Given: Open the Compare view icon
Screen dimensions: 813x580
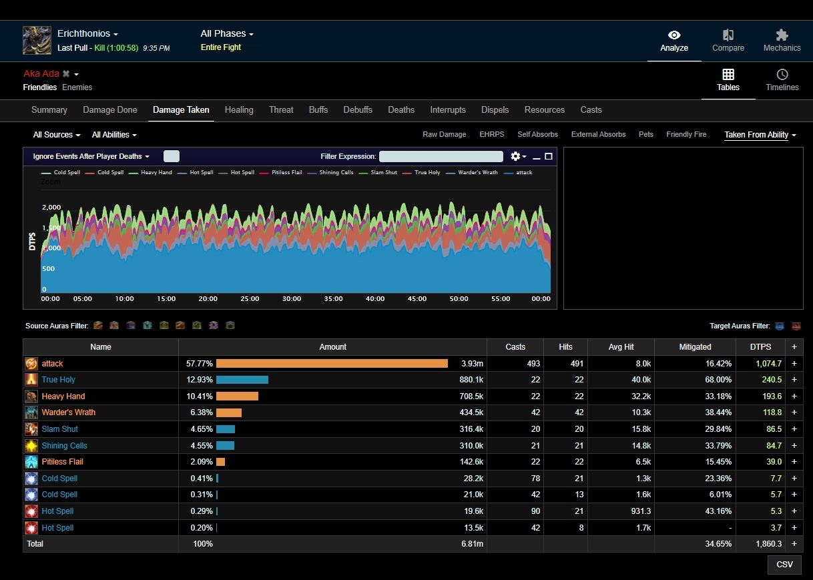Looking at the screenshot, I should (728, 35).
